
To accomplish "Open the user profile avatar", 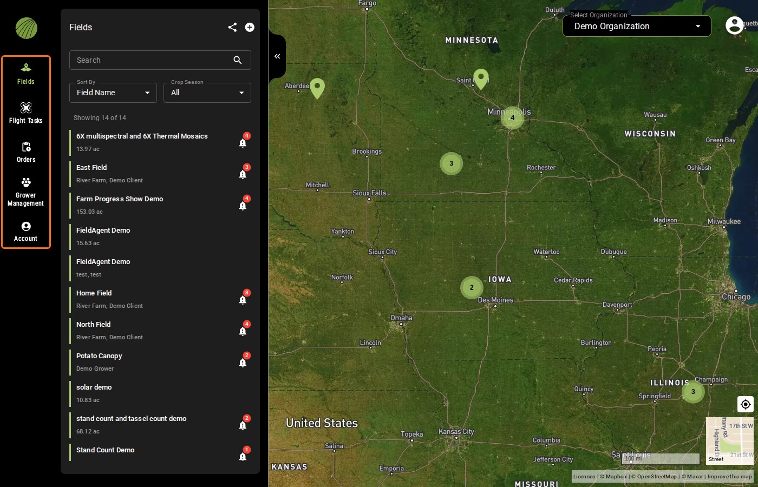I will tap(734, 25).
